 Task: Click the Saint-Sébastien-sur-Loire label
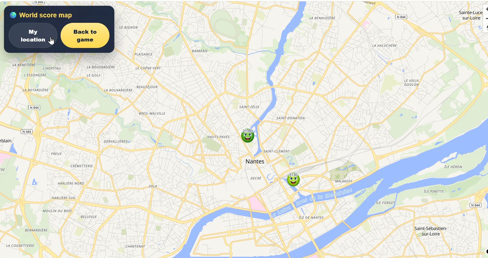(431, 231)
